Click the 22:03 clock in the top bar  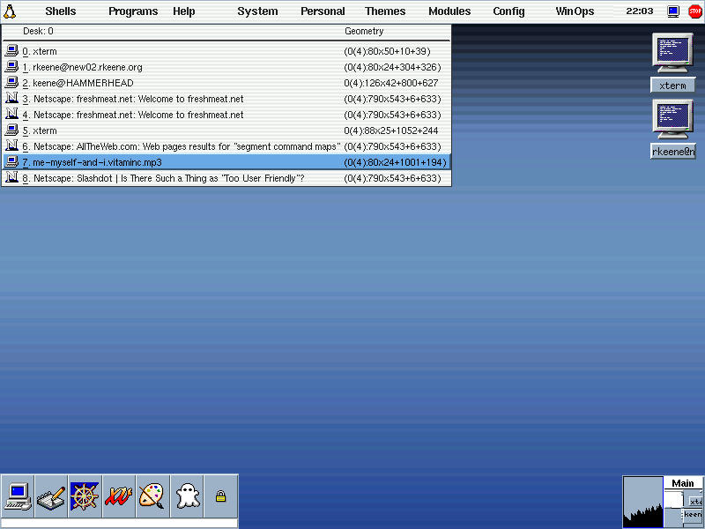click(x=640, y=11)
